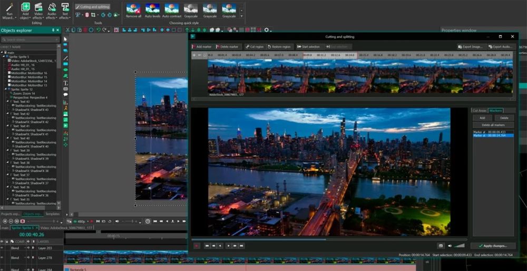Collapse the Sprite: Sprite 12 node
This screenshot has width=527, height=271.
pos(6,90)
